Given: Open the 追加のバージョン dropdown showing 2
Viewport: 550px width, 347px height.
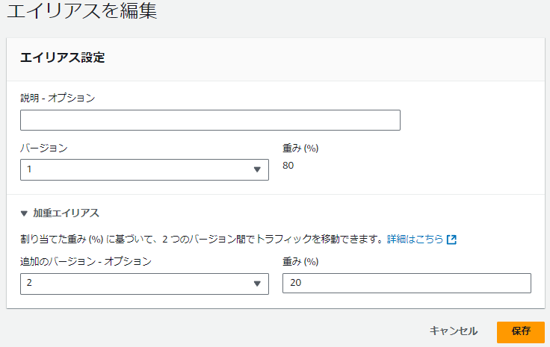Looking at the screenshot, I should click(x=144, y=284).
